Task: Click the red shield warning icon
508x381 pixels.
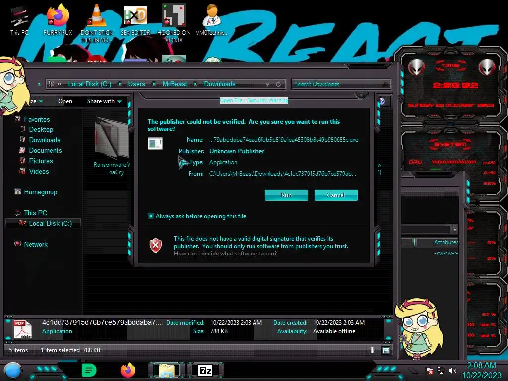Action: [x=155, y=245]
